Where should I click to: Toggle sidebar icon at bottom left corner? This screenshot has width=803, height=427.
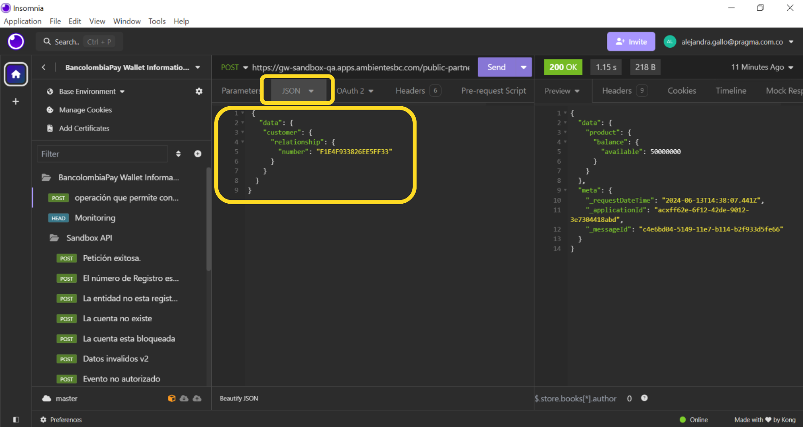16,419
